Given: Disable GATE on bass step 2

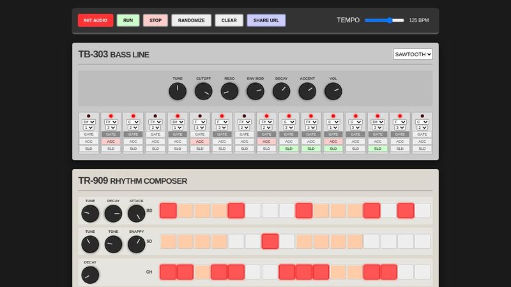Looking at the screenshot, I should [111, 135].
